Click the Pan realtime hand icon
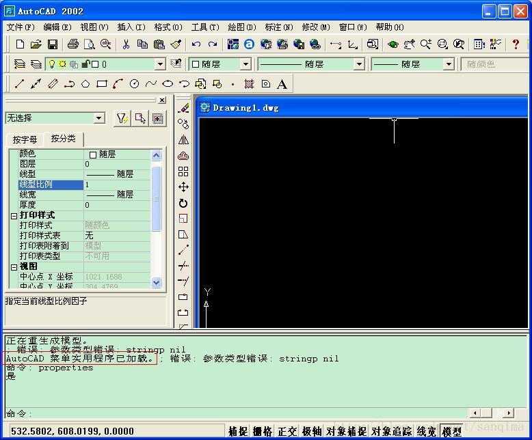Screen dimensions: 532x440 pos(409,44)
